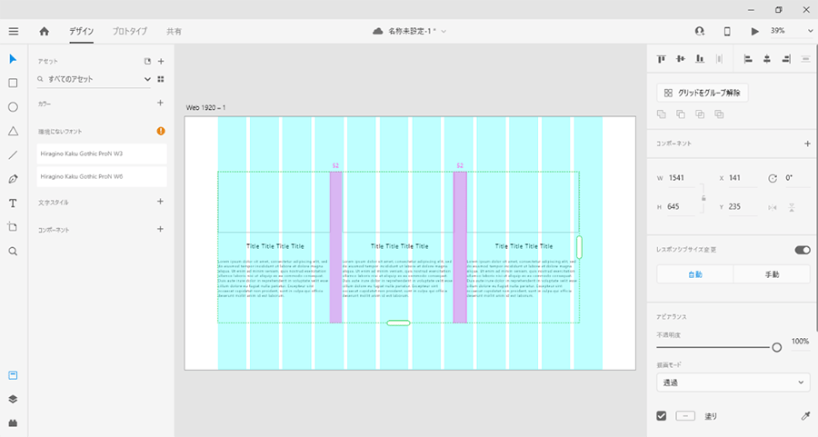Go to the Home screen icon
This screenshot has height=437, width=818.
pyautogui.click(x=45, y=31)
